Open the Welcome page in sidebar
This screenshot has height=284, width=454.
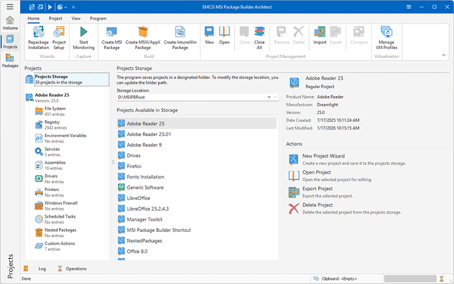tap(9, 23)
